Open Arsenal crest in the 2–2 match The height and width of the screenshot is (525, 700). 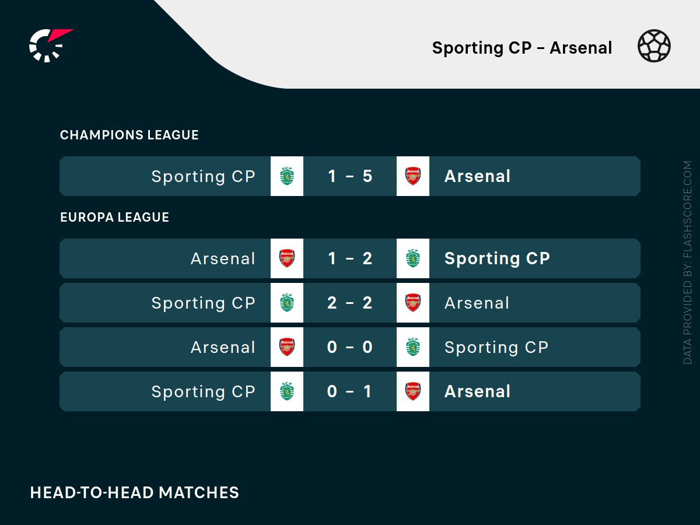pos(413,303)
